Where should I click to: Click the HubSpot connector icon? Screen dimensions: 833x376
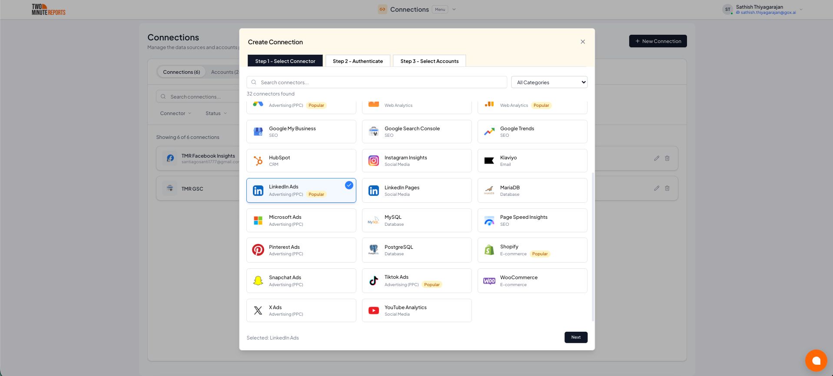point(258,161)
